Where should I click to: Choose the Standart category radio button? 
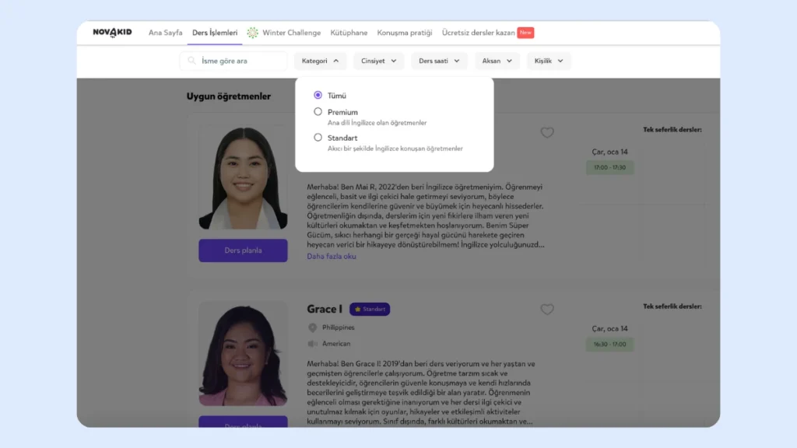point(318,138)
